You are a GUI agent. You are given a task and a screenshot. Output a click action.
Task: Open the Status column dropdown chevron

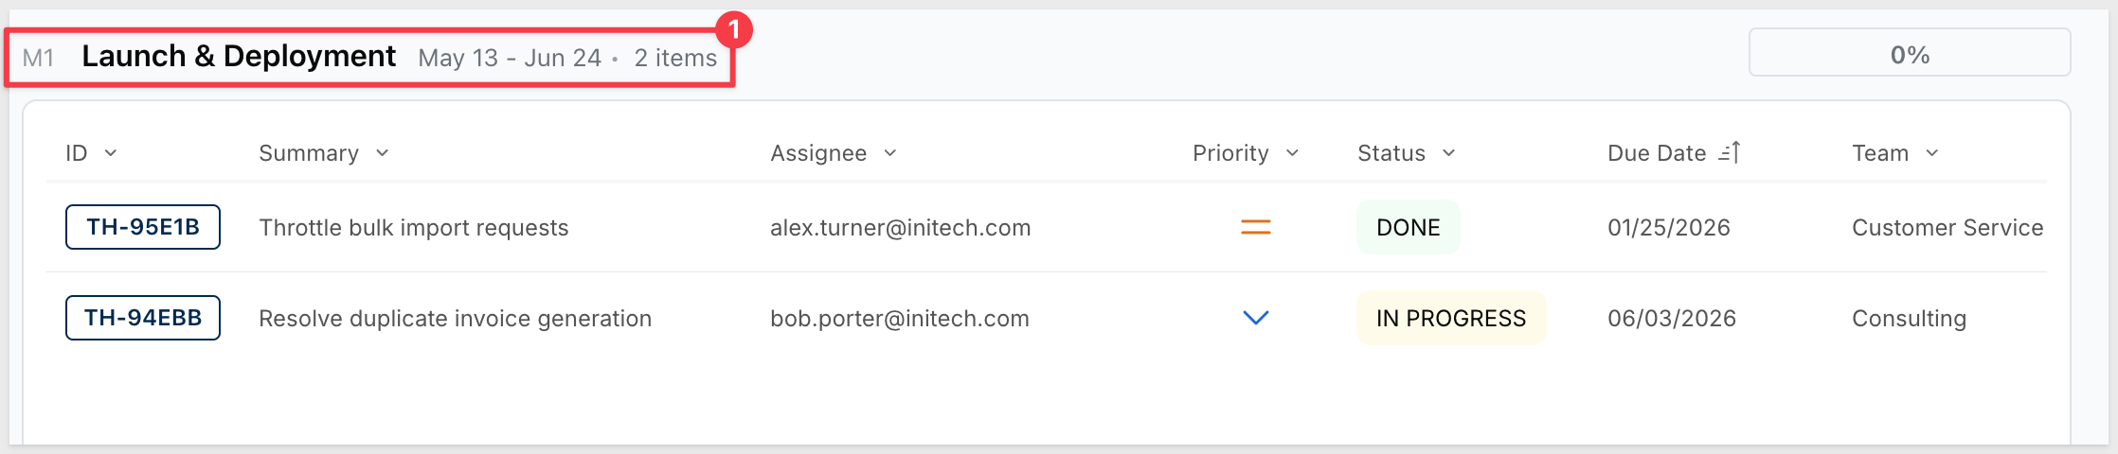click(x=1448, y=152)
